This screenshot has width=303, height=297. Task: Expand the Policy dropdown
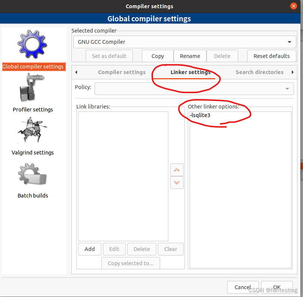pyautogui.click(x=288, y=88)
